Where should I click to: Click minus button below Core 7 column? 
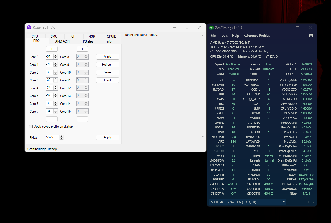pyautogui.click(x=52, y=119)
